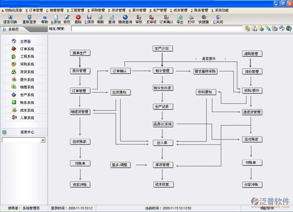
Task: Collapse the 条航栏 navigation panel expander
Action: 4,29
